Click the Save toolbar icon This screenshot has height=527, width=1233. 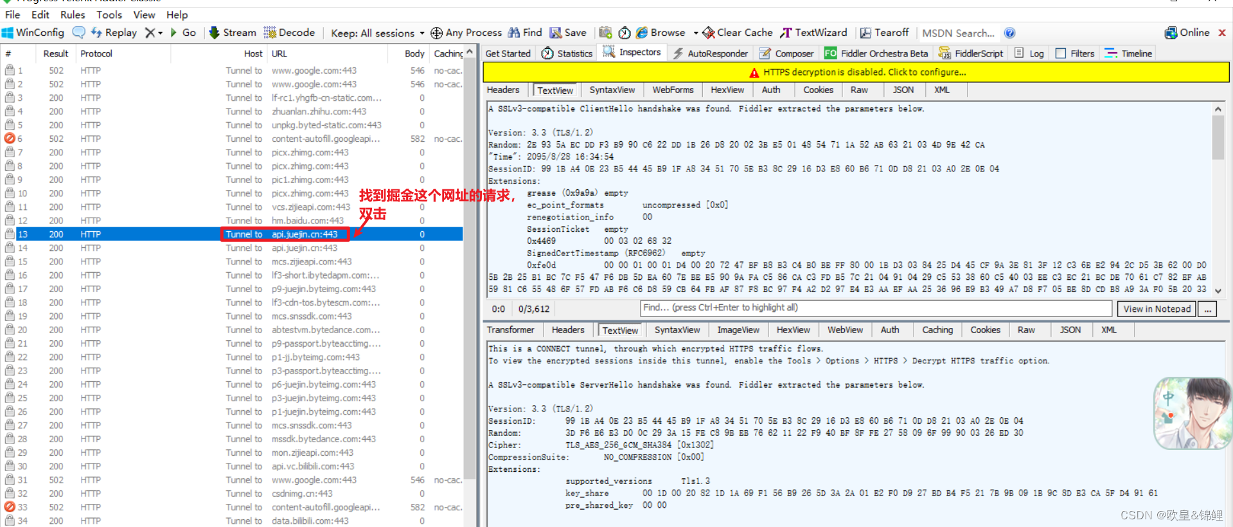coord(568,33)
